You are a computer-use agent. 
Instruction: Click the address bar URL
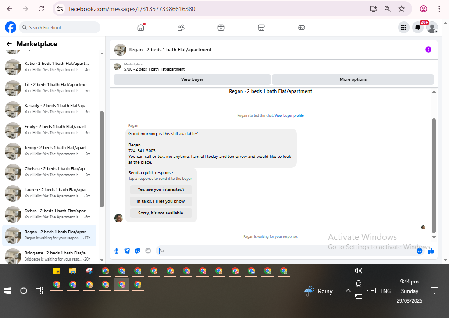[132, 9]
